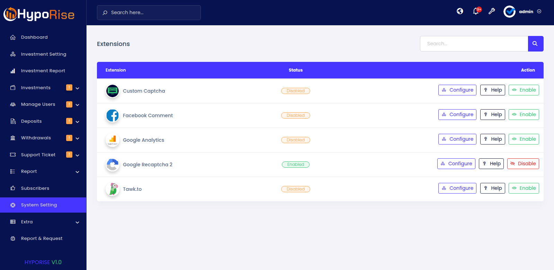Click the Report & Request bug icon
This screenshot has height=270, width=554.
(13, 239)
